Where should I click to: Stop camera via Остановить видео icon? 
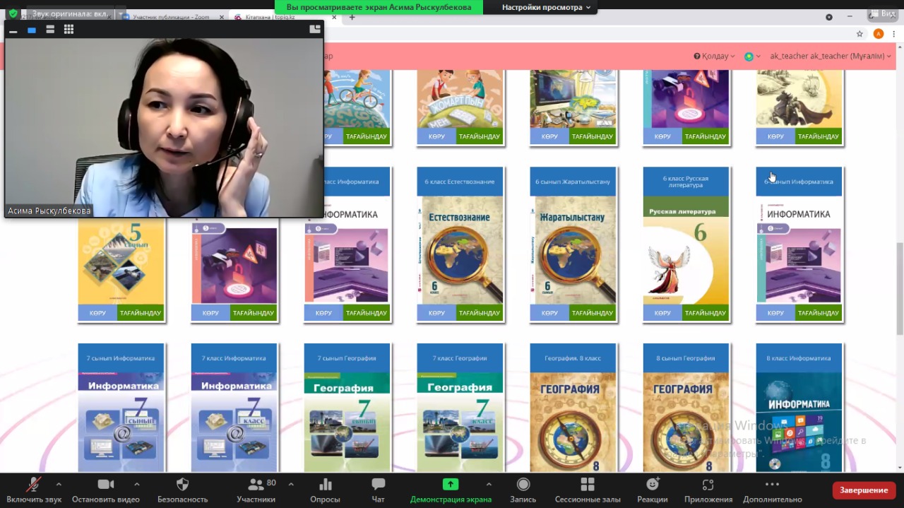coord(106,484)
